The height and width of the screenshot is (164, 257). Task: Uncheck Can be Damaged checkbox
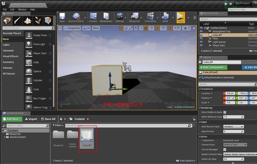pos(225,149)
